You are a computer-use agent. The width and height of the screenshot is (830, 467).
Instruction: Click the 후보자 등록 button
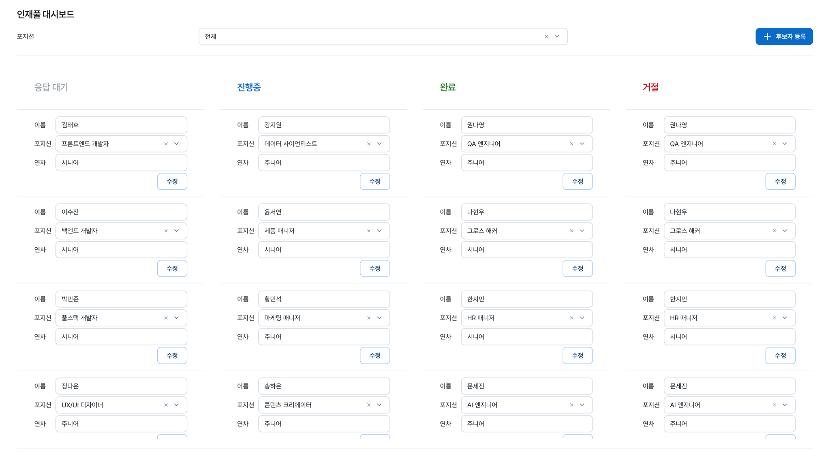(784, 36)
